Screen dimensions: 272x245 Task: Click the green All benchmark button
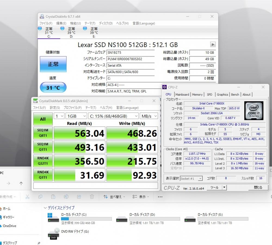pos(43,119)
